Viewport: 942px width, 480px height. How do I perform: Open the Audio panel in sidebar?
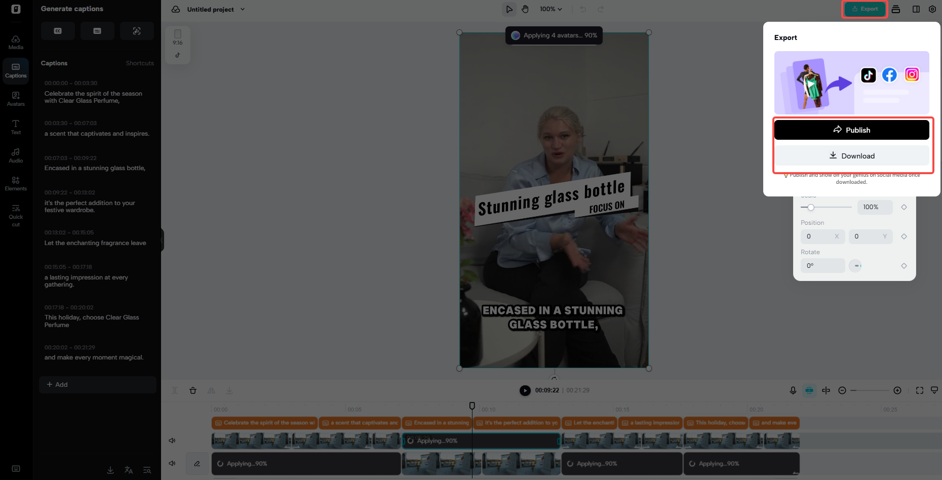pos(16,155)
